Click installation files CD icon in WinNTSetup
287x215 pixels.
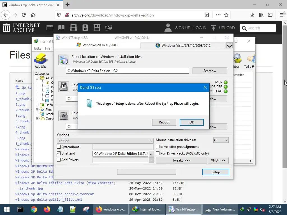click(64, 60)
